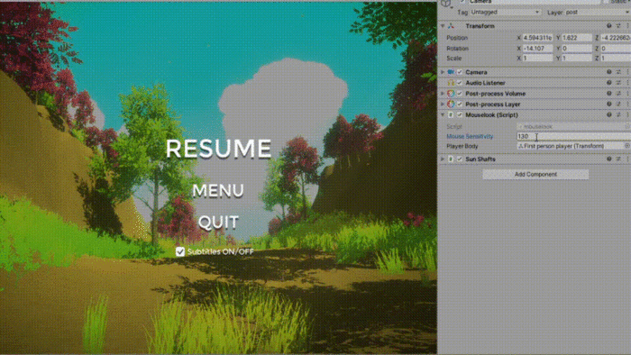Expand the Sun Shafts foldout

443,159
